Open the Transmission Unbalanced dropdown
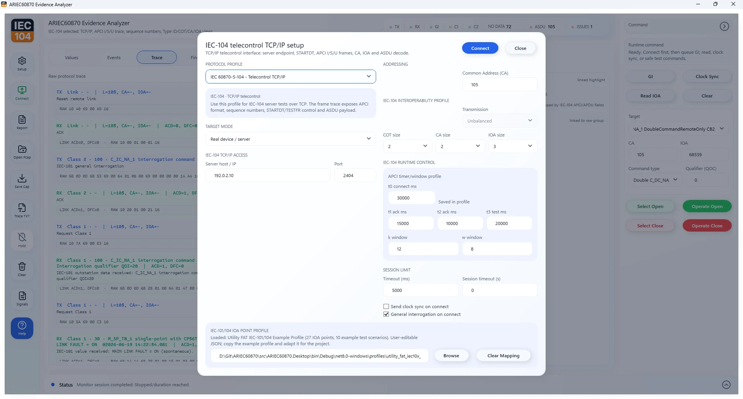The height and width of the screenshot is (399, 743). click(x=500, y=121)
